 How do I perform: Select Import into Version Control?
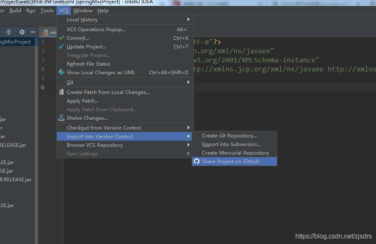pos(125,137)
